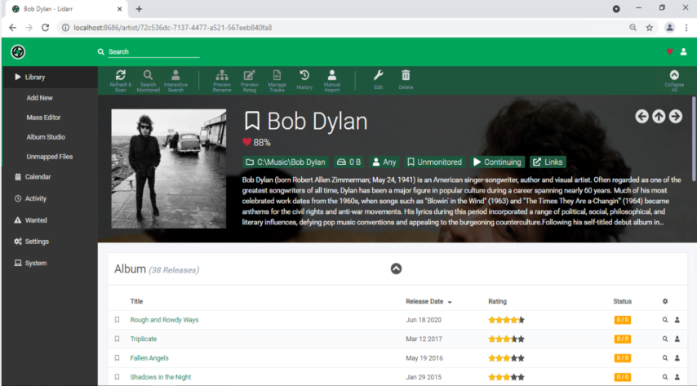Open Rough and Rowdy Ways album link
This screenshot has height=386, width=697.
(164, 320)
